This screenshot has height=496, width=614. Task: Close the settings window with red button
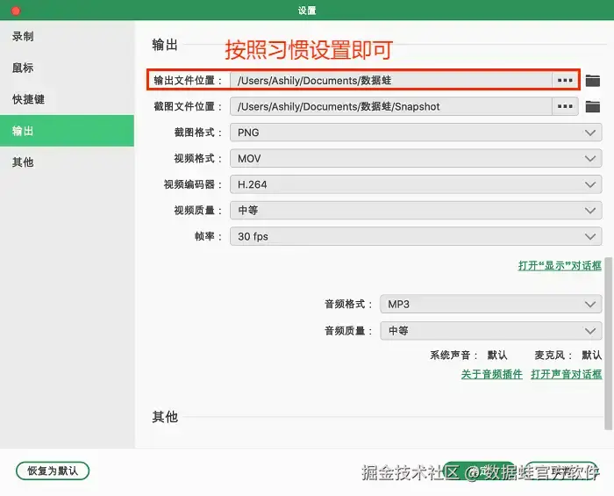pos(16,11)
